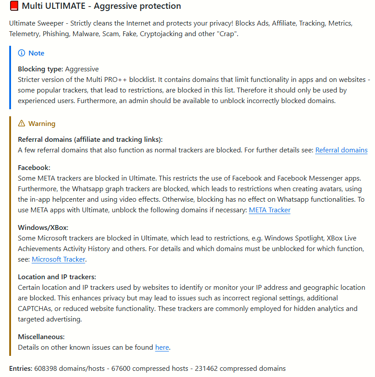The height and width of the screenshot is (377, 375).
Task: Click the 'Miscellaneous:' section heading
Action: point(41,336)
